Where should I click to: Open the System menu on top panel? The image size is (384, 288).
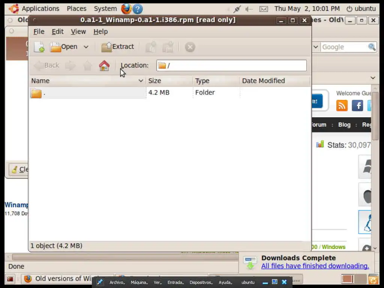coord(105,9)
